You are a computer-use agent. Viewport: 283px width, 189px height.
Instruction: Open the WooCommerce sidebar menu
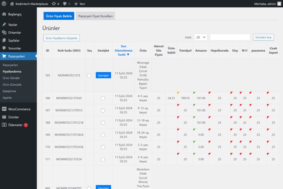tap(19, 109)
